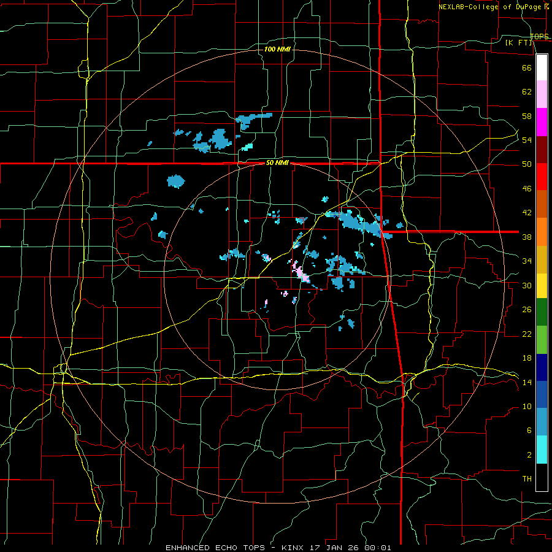Click the 58 value on the legend
552x552 pixels.
click(527, 116)
